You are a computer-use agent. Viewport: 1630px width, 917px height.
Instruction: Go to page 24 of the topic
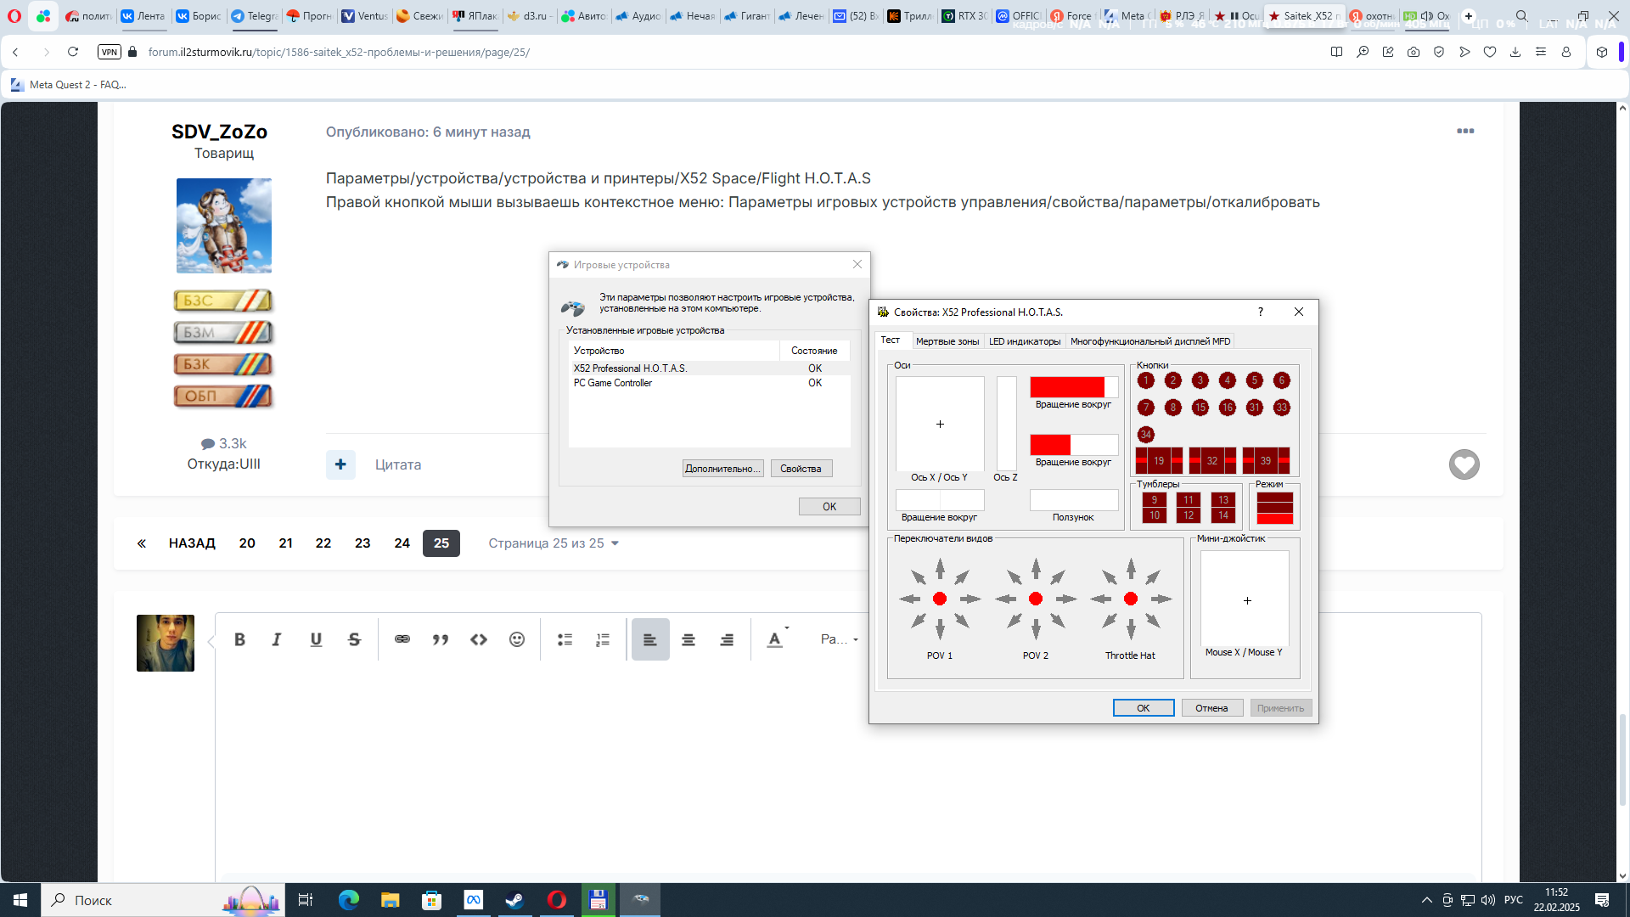pyautogui.click(x=402, y=543)
